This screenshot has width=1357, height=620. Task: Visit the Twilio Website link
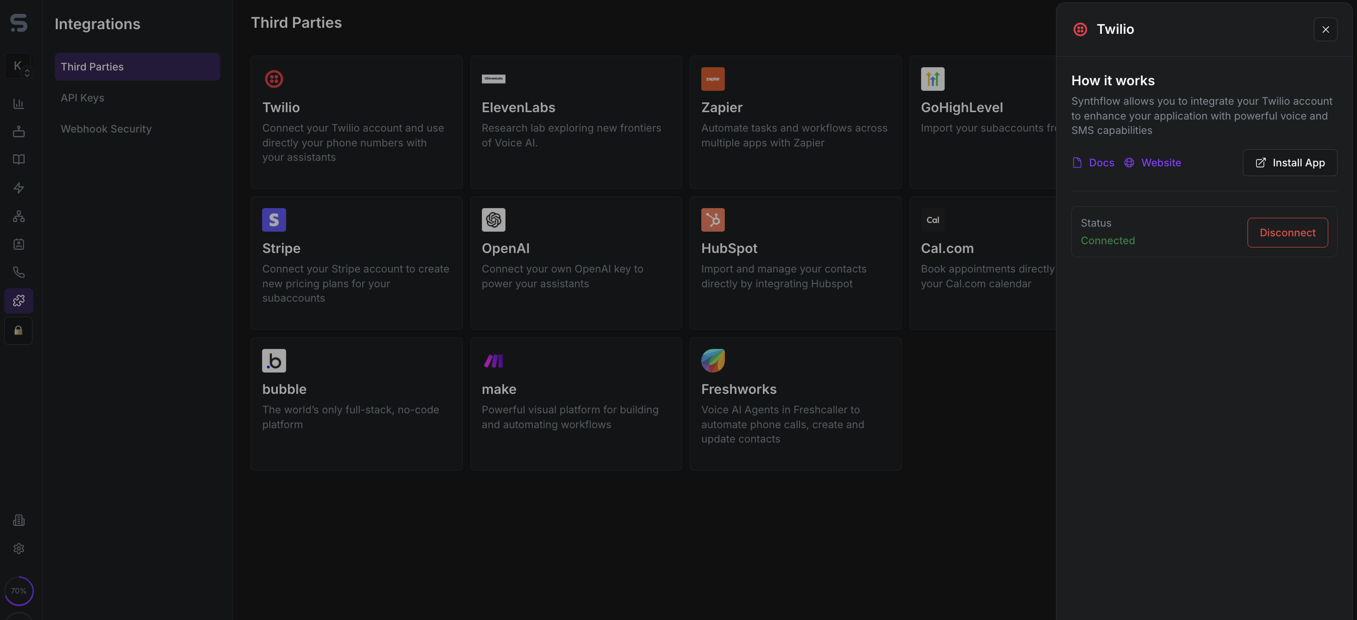coord(1152,163)
